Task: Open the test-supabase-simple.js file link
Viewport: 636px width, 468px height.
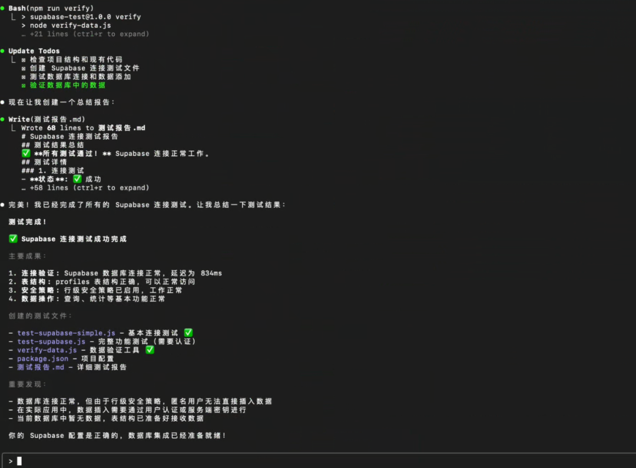Action: click(66, 333)
